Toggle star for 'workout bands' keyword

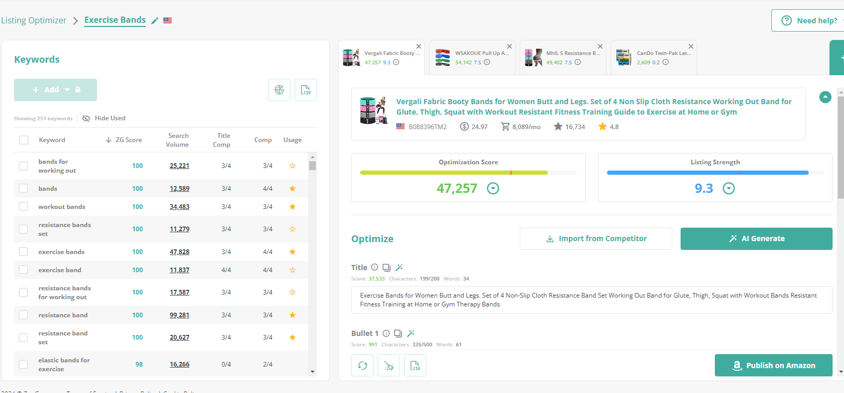[x=293, y=207]
